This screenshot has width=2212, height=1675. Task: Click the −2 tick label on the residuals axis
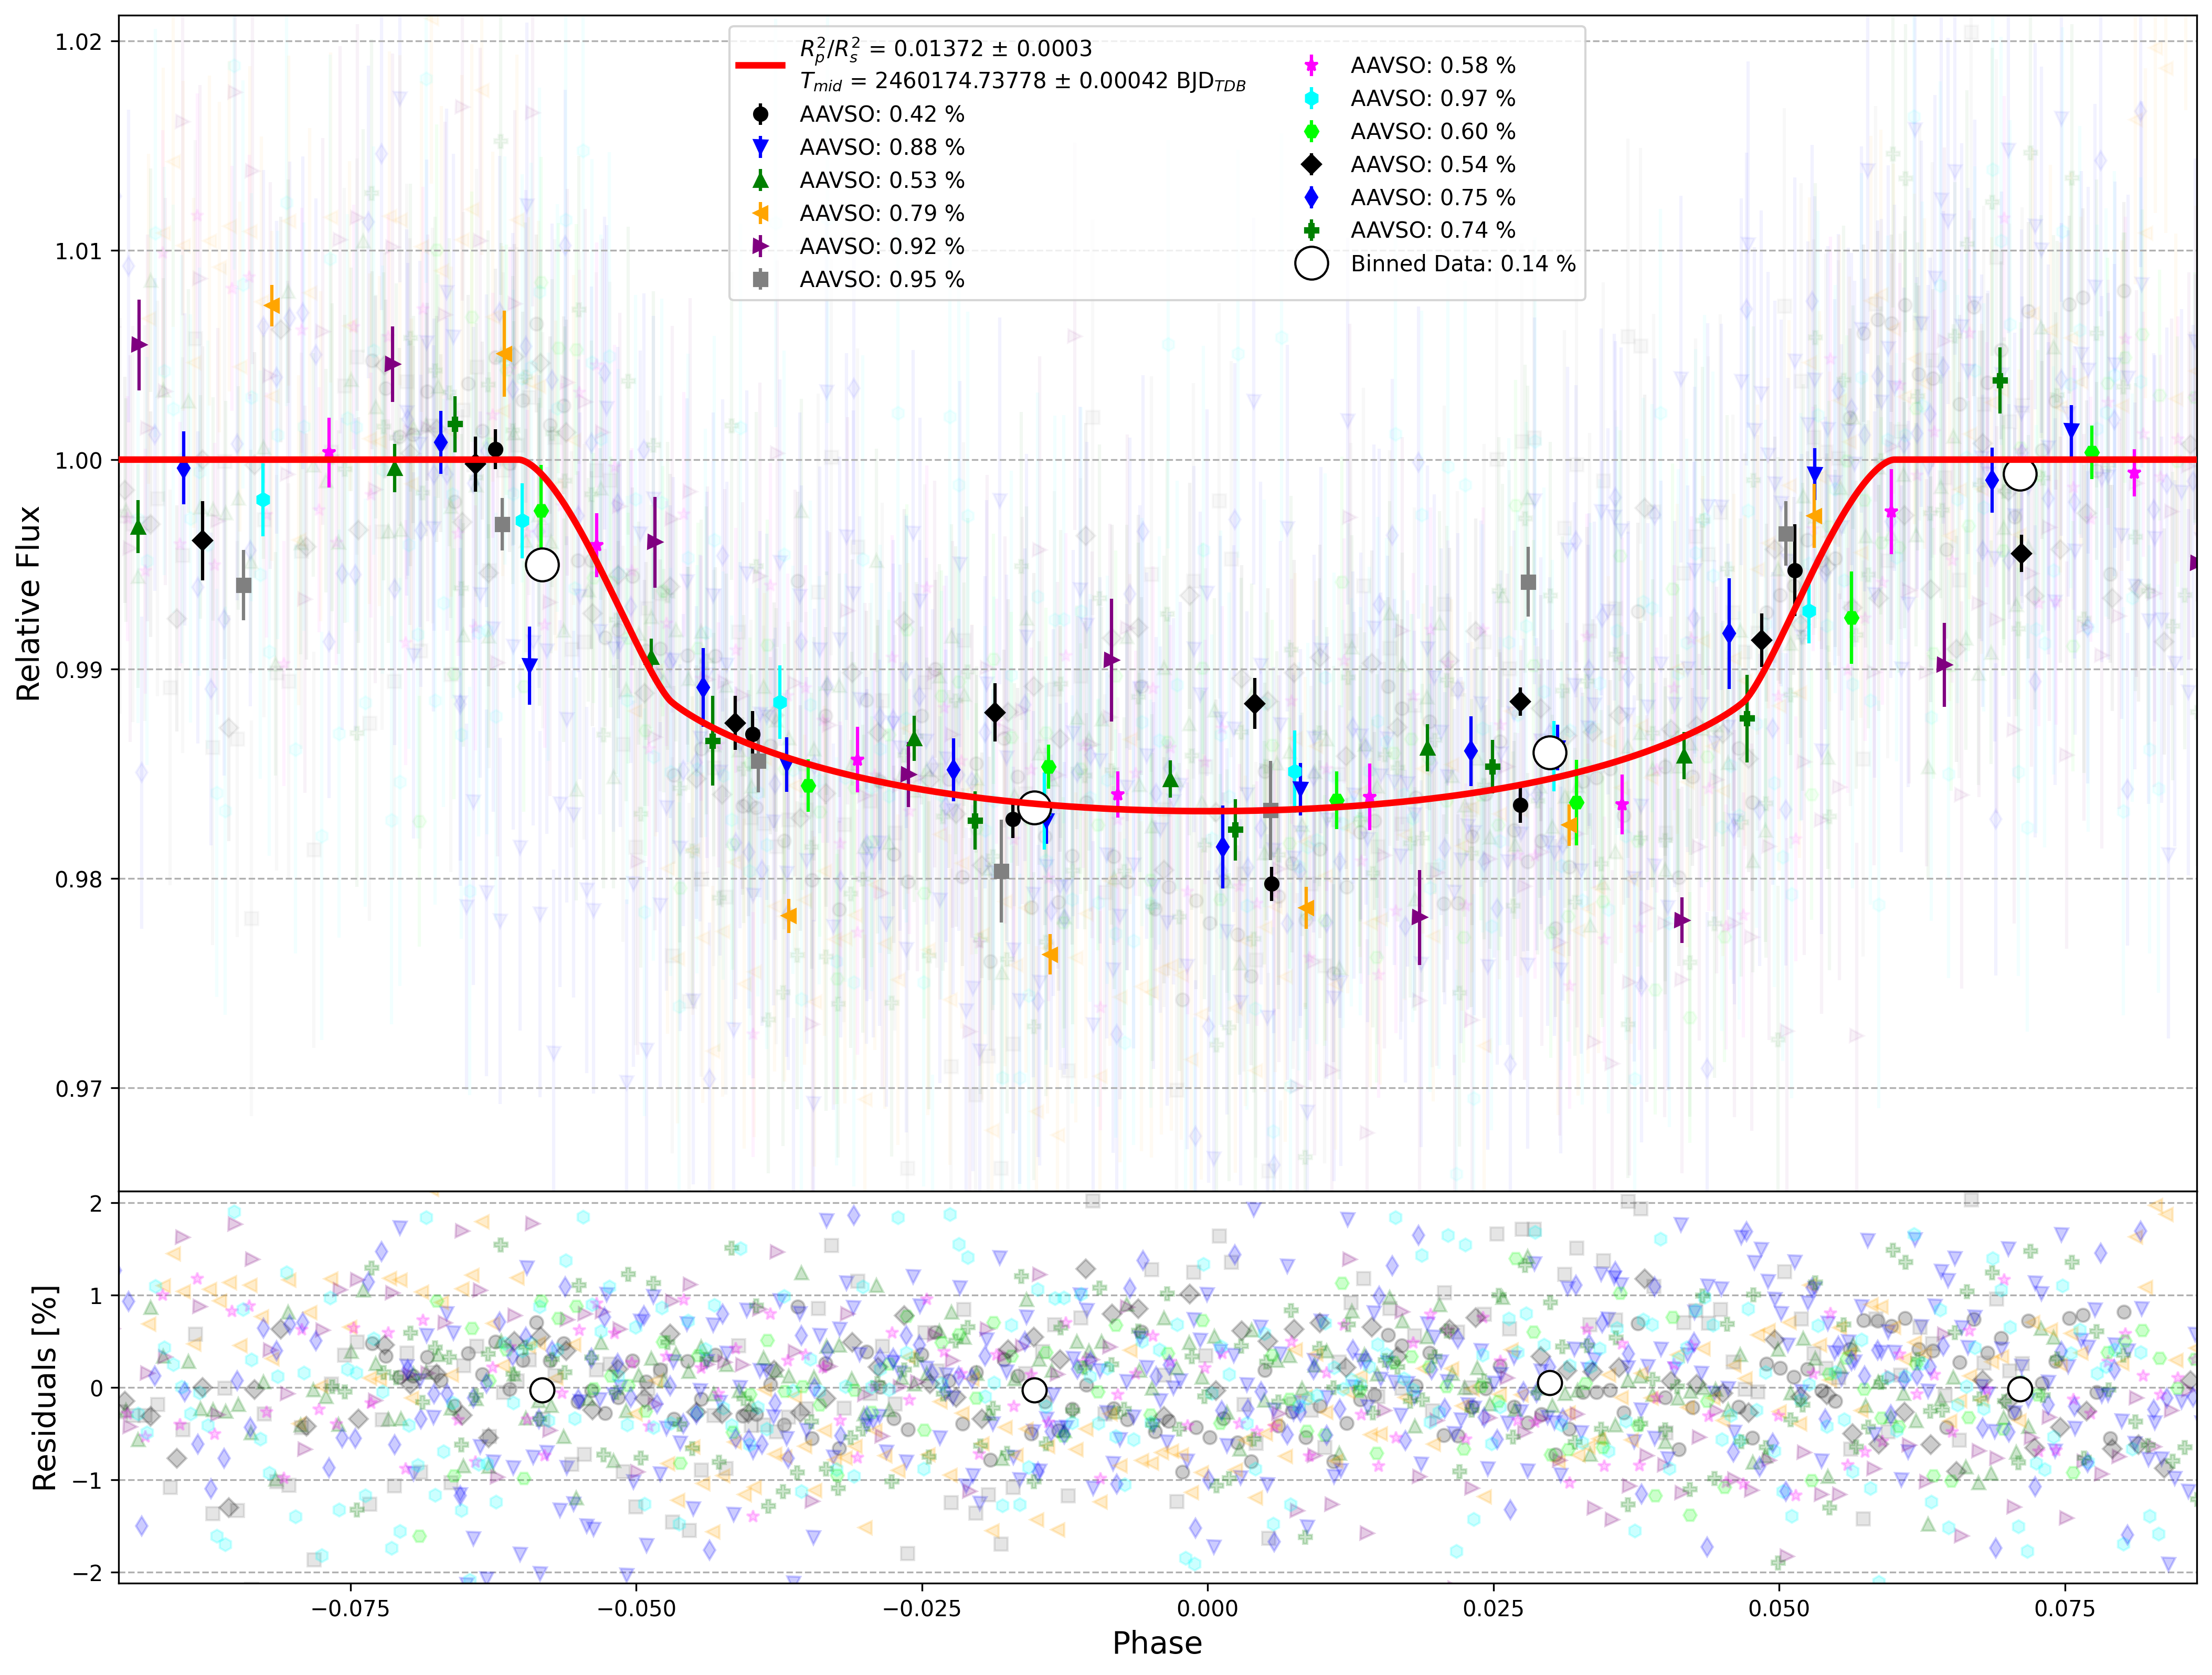tap(88, 1573)
